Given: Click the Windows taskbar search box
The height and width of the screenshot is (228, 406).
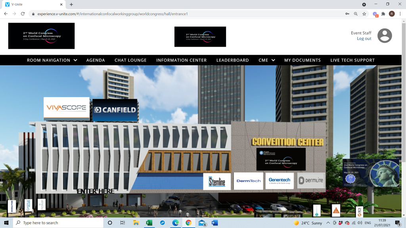Looking at the screenshot, I should pos(59,223).
